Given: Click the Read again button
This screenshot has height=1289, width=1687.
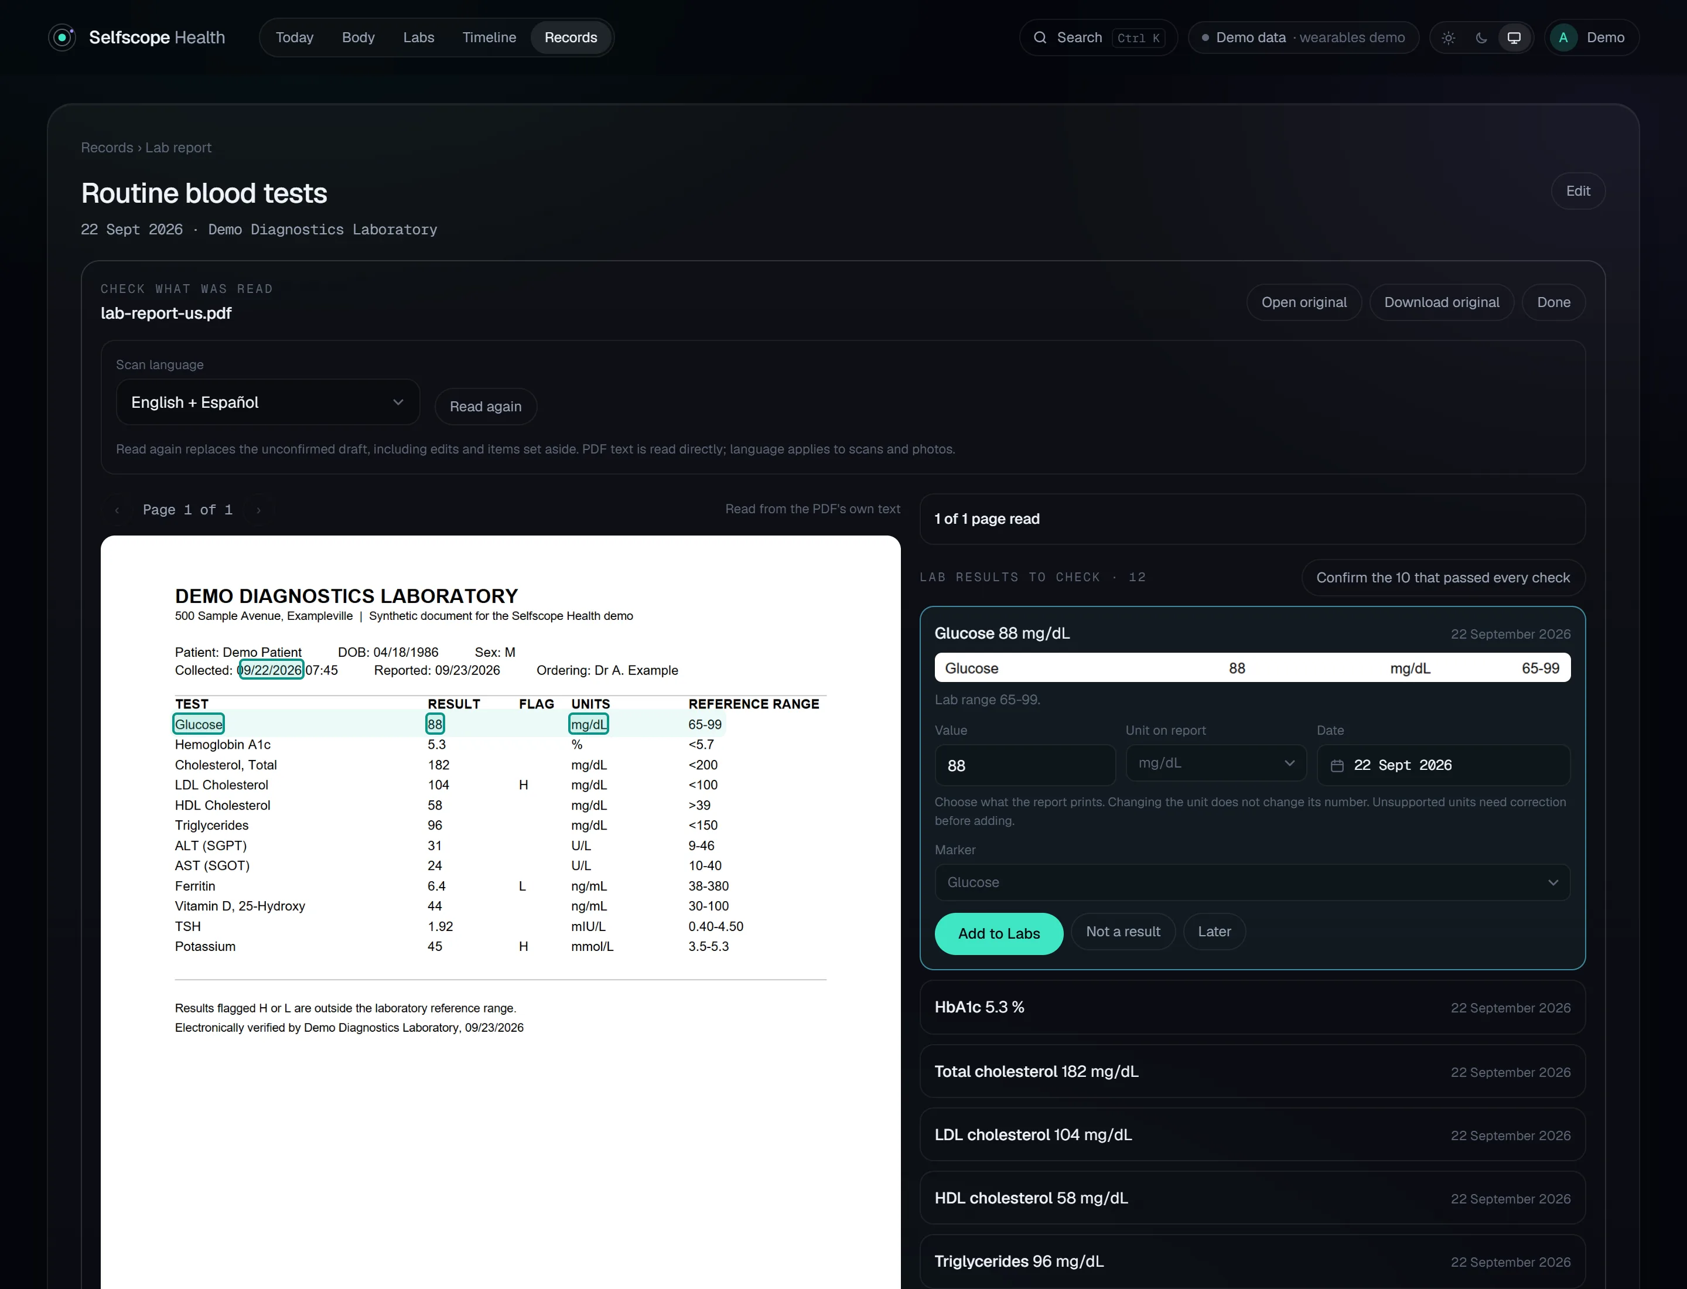Looking at the screenshot, I should point(485,407).
